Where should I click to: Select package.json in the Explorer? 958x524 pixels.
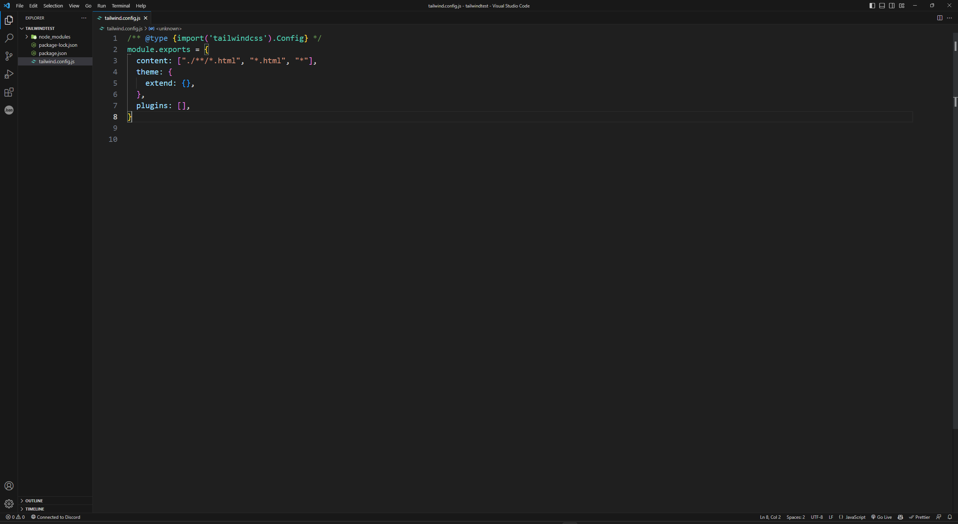coord(52,53)
